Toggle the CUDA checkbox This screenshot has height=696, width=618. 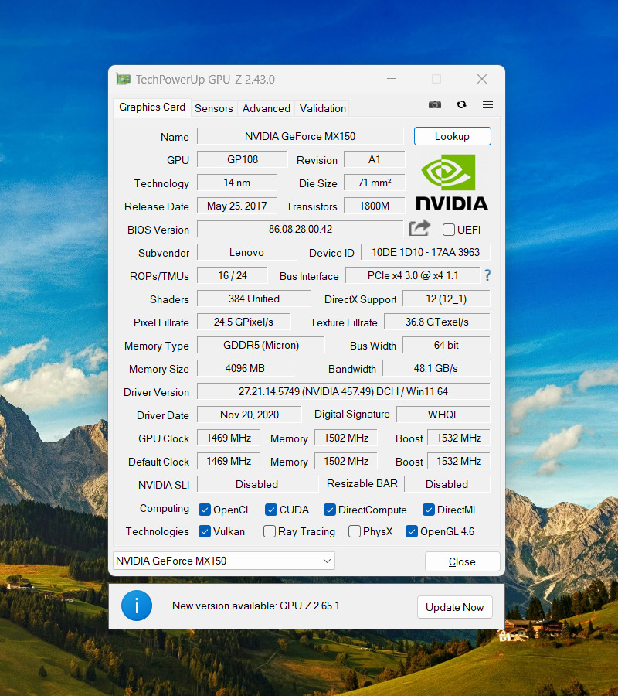click(x=271, y=510)
